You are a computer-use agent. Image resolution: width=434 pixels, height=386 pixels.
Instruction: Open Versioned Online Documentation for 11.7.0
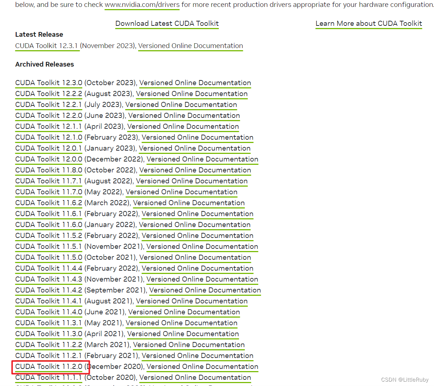(182, 192)
